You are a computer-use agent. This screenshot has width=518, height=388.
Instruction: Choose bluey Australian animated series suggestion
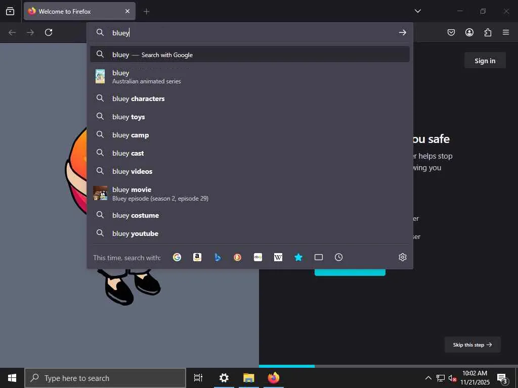(250, 77)
